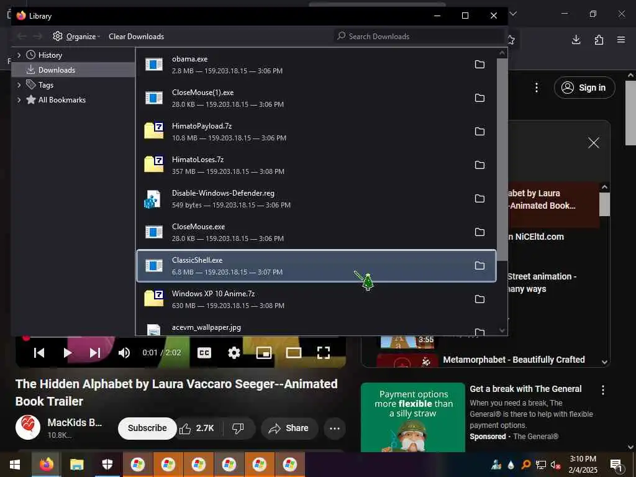Expand the Tags tree node

[x=19, y=84]
